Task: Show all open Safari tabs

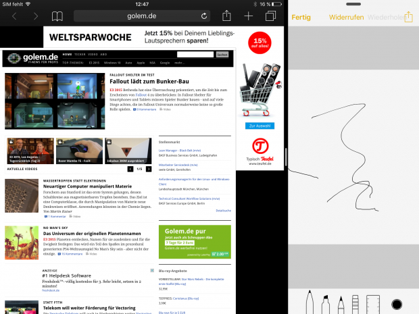Action: (270, 16)
